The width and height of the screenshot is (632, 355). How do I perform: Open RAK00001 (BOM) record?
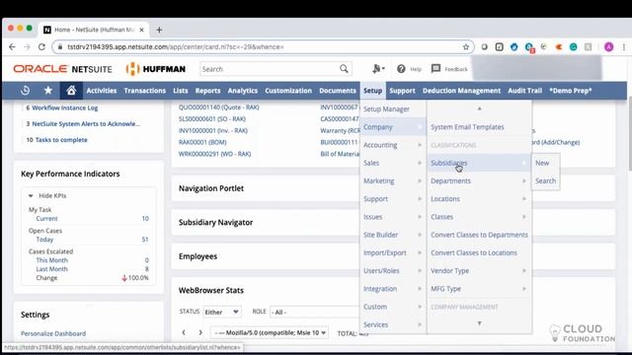pyautogui.click(x=202, y=142)
